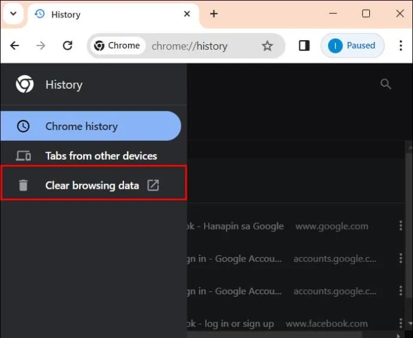Go back to previous page

coord(15,46)
